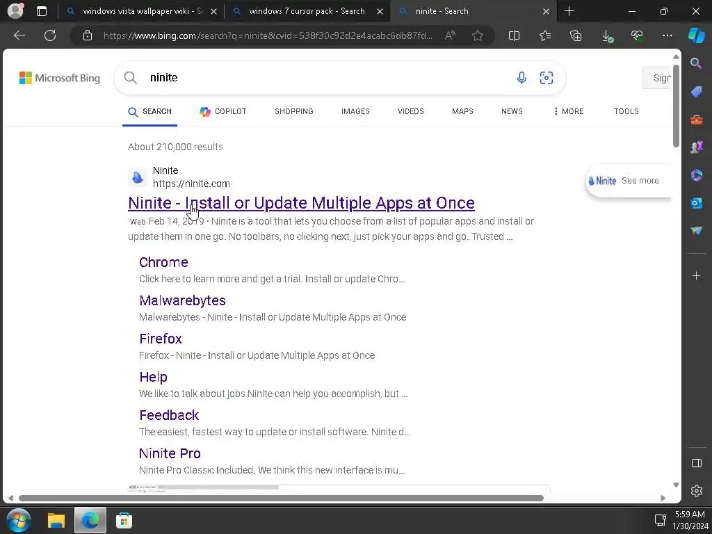Switch to the SHOPPING tab
The width and height of the screenshot is (712, 534).
pos(294,111)
